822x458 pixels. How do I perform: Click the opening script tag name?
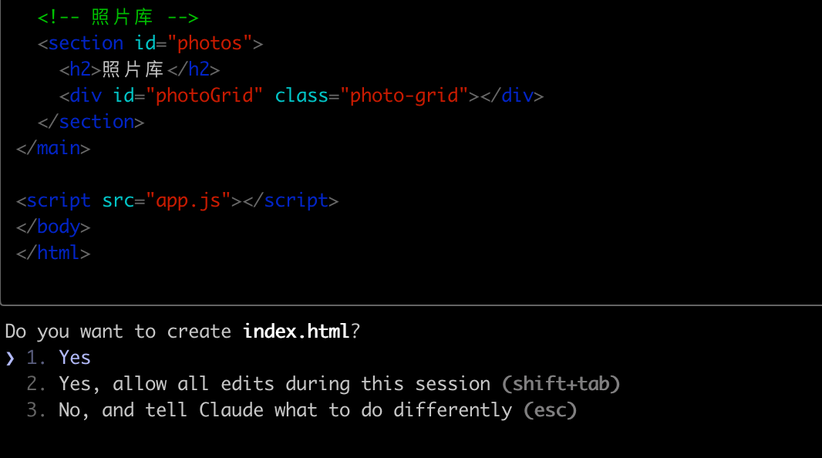pyautogui.click(x=59, y=200)
